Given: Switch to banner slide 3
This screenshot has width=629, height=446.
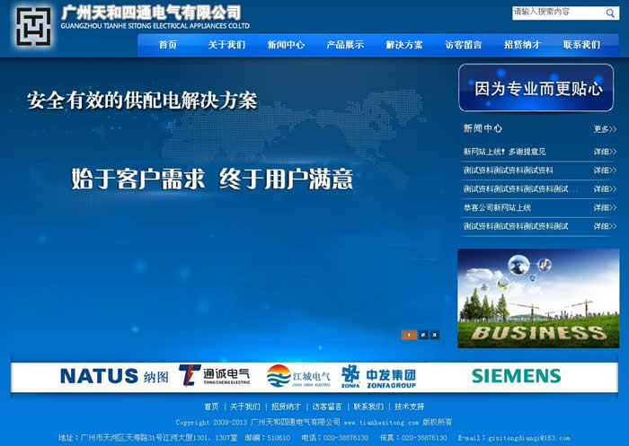Looking at the screenshot, I should [x=435, y=335].
